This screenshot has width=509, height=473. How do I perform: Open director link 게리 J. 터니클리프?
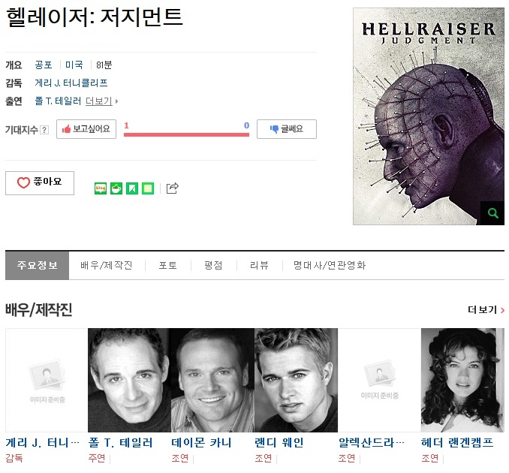click(x=71, y=83)
